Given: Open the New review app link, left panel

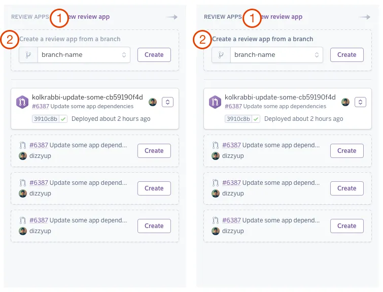Looking at the screenshot, I should point(88,17).
